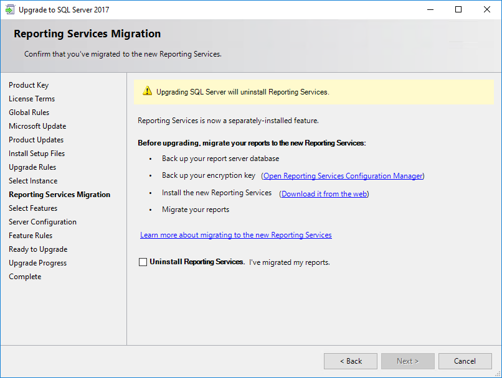Image resolution: width=502 pixels, height=378 pixels.
Task: Select the Select Instance step
Action: 33,181
